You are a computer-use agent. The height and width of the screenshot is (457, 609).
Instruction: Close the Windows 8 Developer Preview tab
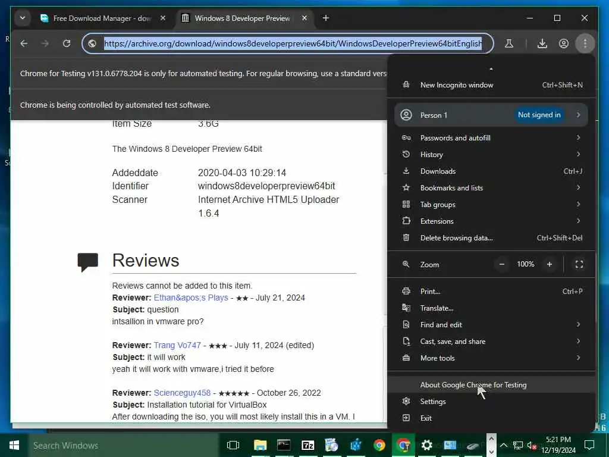(304, 18)
